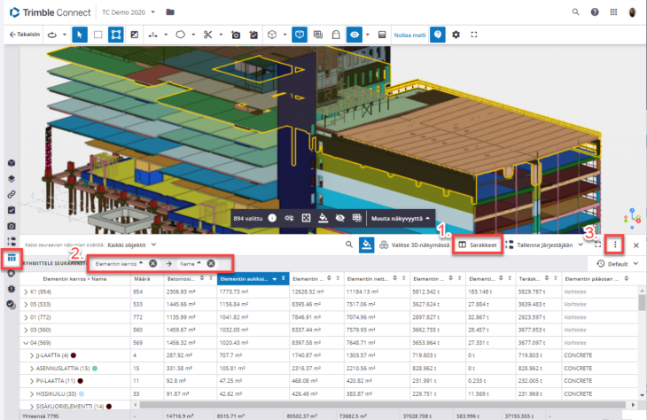647x420 pixels.
Task: Open the Muuta näkyvyyttä menu
Action: (395, 218)
